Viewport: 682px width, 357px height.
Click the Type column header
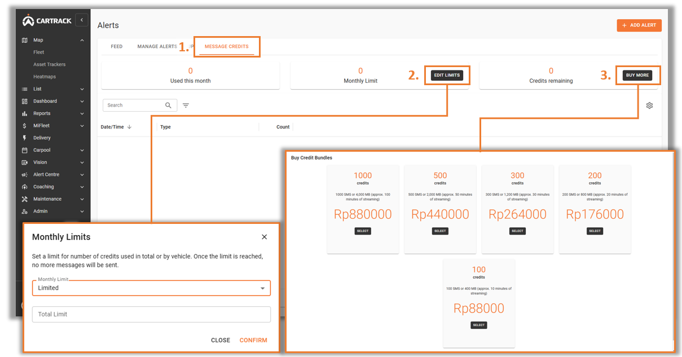coord(165,127)
